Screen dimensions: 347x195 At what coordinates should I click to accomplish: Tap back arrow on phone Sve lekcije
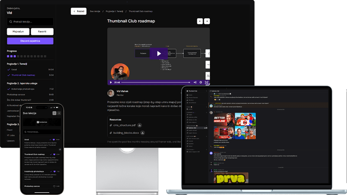54,113
